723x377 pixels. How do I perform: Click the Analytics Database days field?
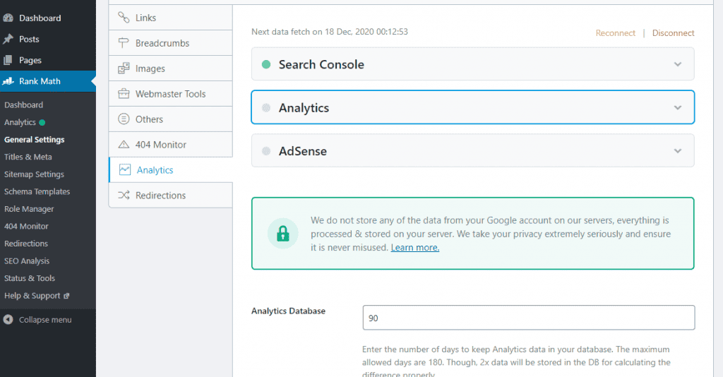[528, 318]
